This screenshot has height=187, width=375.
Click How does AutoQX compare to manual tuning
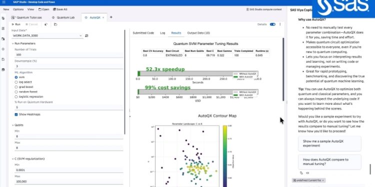coord(329,162)
